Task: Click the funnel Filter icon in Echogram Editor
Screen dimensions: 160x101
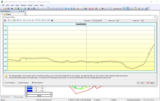Action: [9, 20]
